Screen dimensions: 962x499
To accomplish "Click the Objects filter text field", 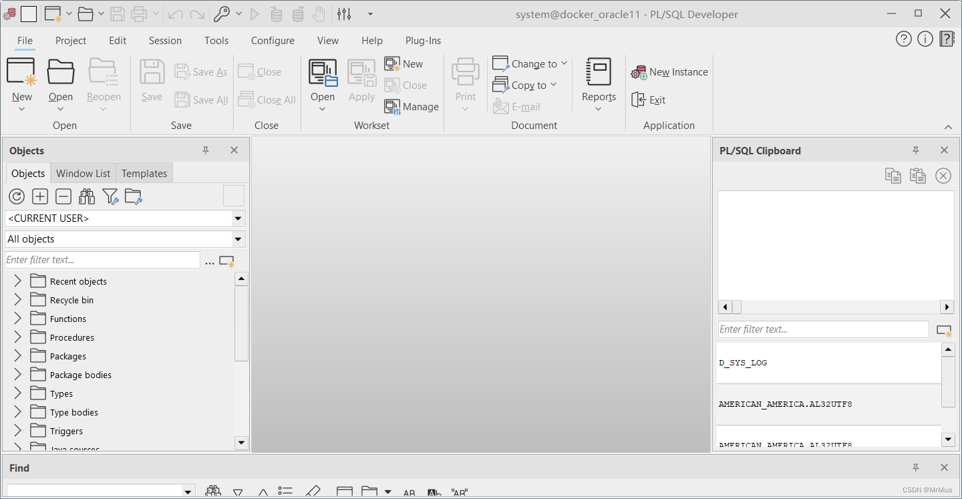I will (x=102, y=260).
